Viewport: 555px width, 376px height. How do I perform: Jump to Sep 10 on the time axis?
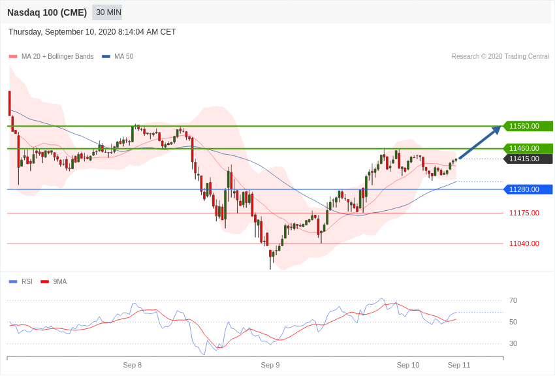click(408, 365)
